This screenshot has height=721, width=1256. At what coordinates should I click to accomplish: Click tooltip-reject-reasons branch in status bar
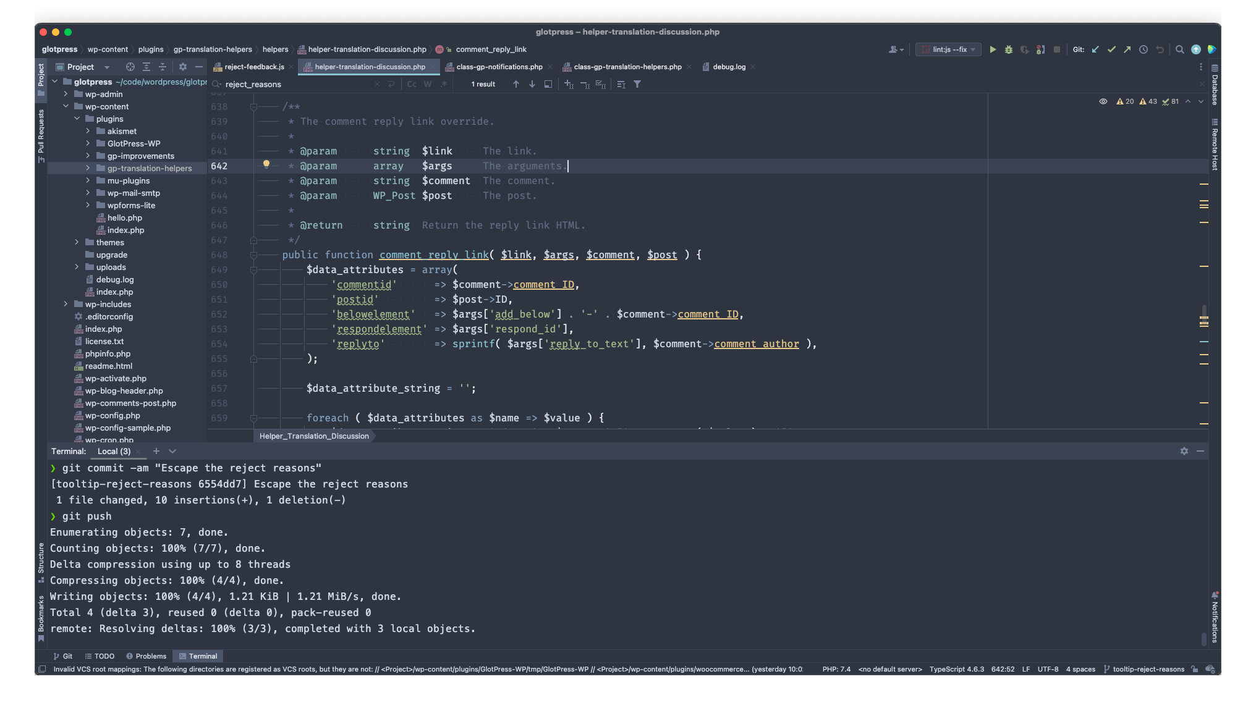pos(1144,669)
